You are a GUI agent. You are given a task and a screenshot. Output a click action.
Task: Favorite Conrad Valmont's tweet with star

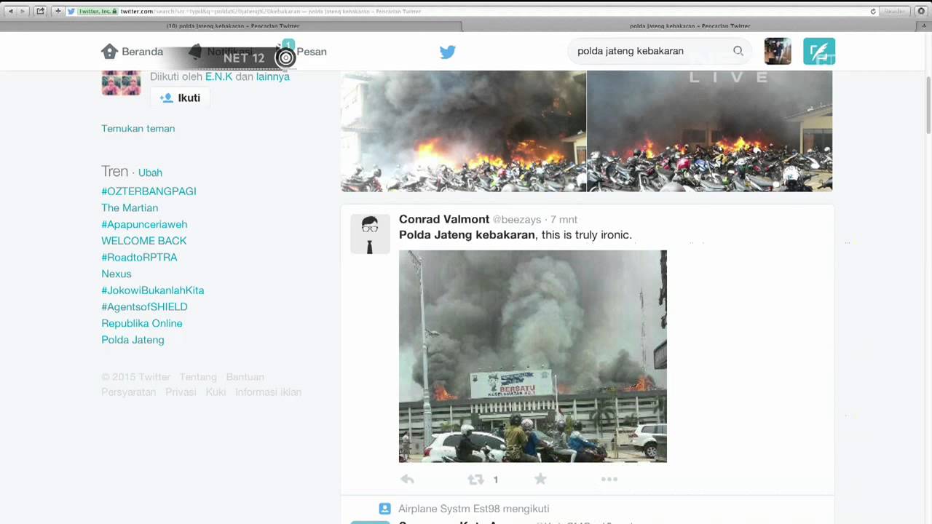click(540, 479)
